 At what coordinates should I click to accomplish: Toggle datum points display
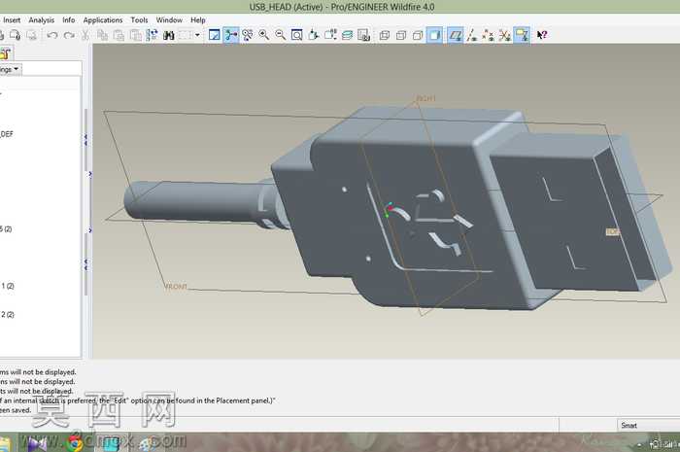488,35
